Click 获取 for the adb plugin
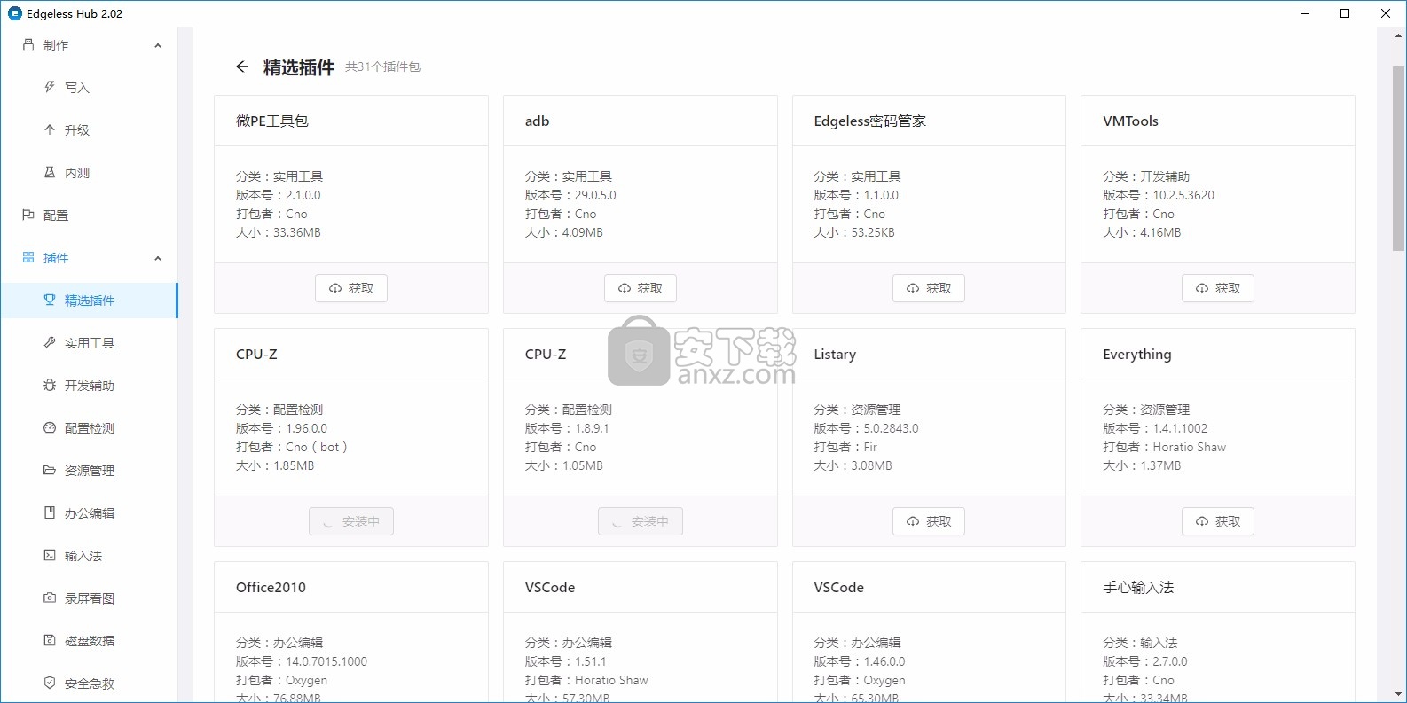This screenshot has width=1407, height=703. coord(641,288)
